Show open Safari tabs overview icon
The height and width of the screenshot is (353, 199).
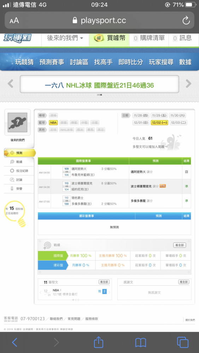(182, 342)
